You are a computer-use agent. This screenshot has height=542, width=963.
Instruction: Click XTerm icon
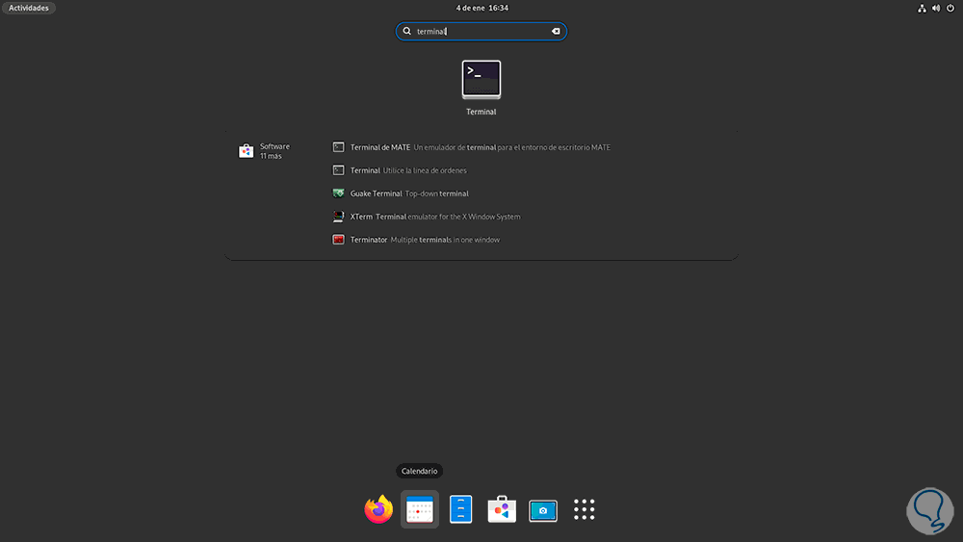338,217
